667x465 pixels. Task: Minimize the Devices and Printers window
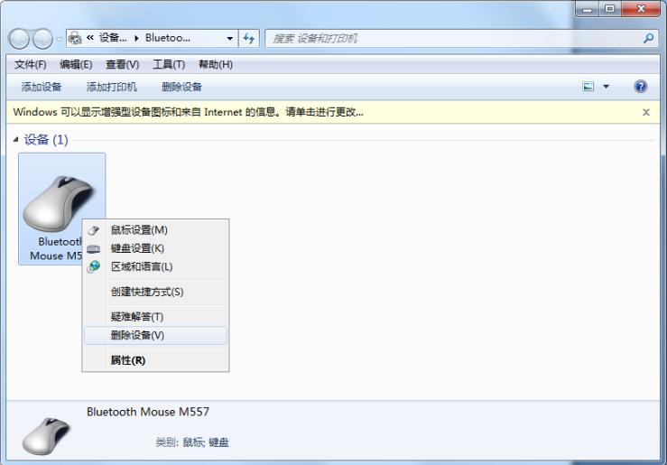click(x=588, y=9)
